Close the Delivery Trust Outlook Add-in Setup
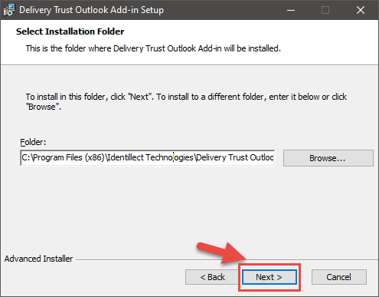Screen dimensions: 379x297 [x=361, y=10]
